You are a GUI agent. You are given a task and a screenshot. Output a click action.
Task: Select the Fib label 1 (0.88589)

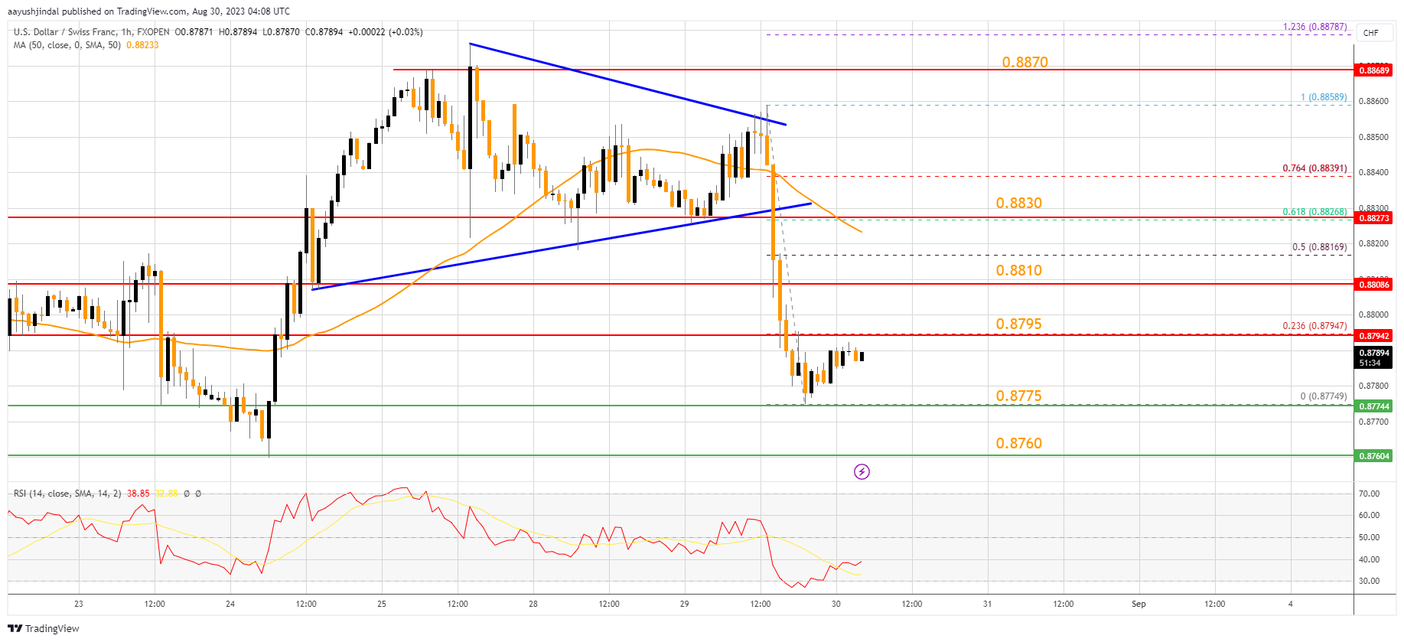tap(1324, 97)
